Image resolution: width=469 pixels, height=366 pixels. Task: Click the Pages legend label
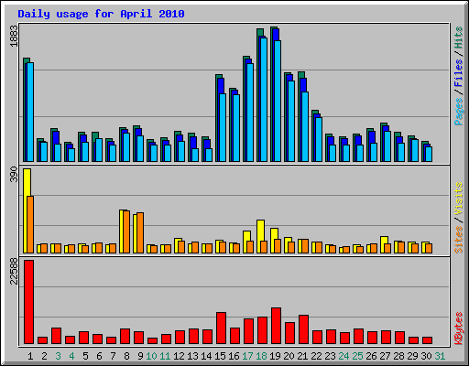[458, 112]
